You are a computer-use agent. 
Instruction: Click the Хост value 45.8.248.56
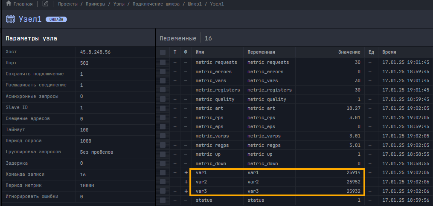[x=95, y=52]
